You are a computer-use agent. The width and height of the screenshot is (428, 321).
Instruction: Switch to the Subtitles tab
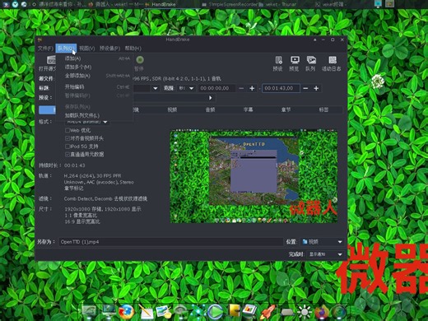248,109
